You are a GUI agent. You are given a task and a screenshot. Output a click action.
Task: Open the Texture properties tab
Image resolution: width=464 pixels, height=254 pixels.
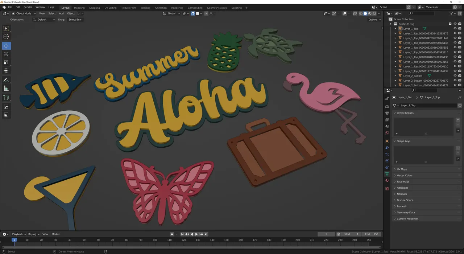pyautogui.click(x=387, y=189)
